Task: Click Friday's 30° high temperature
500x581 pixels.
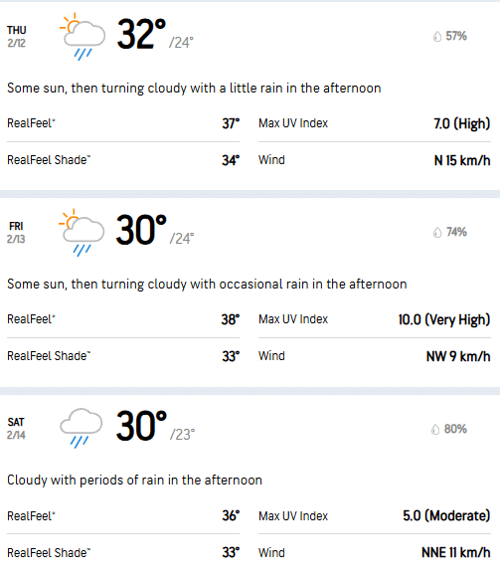Action: [x=141, y=230]
